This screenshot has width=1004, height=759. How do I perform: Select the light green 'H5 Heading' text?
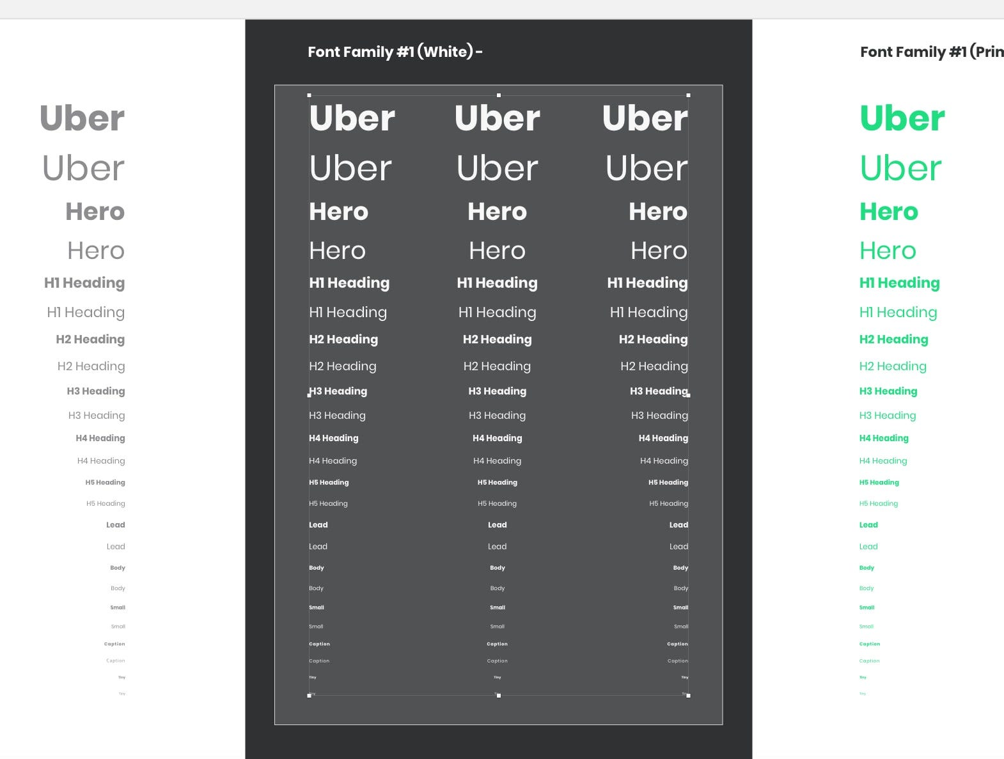click(879, 503)
